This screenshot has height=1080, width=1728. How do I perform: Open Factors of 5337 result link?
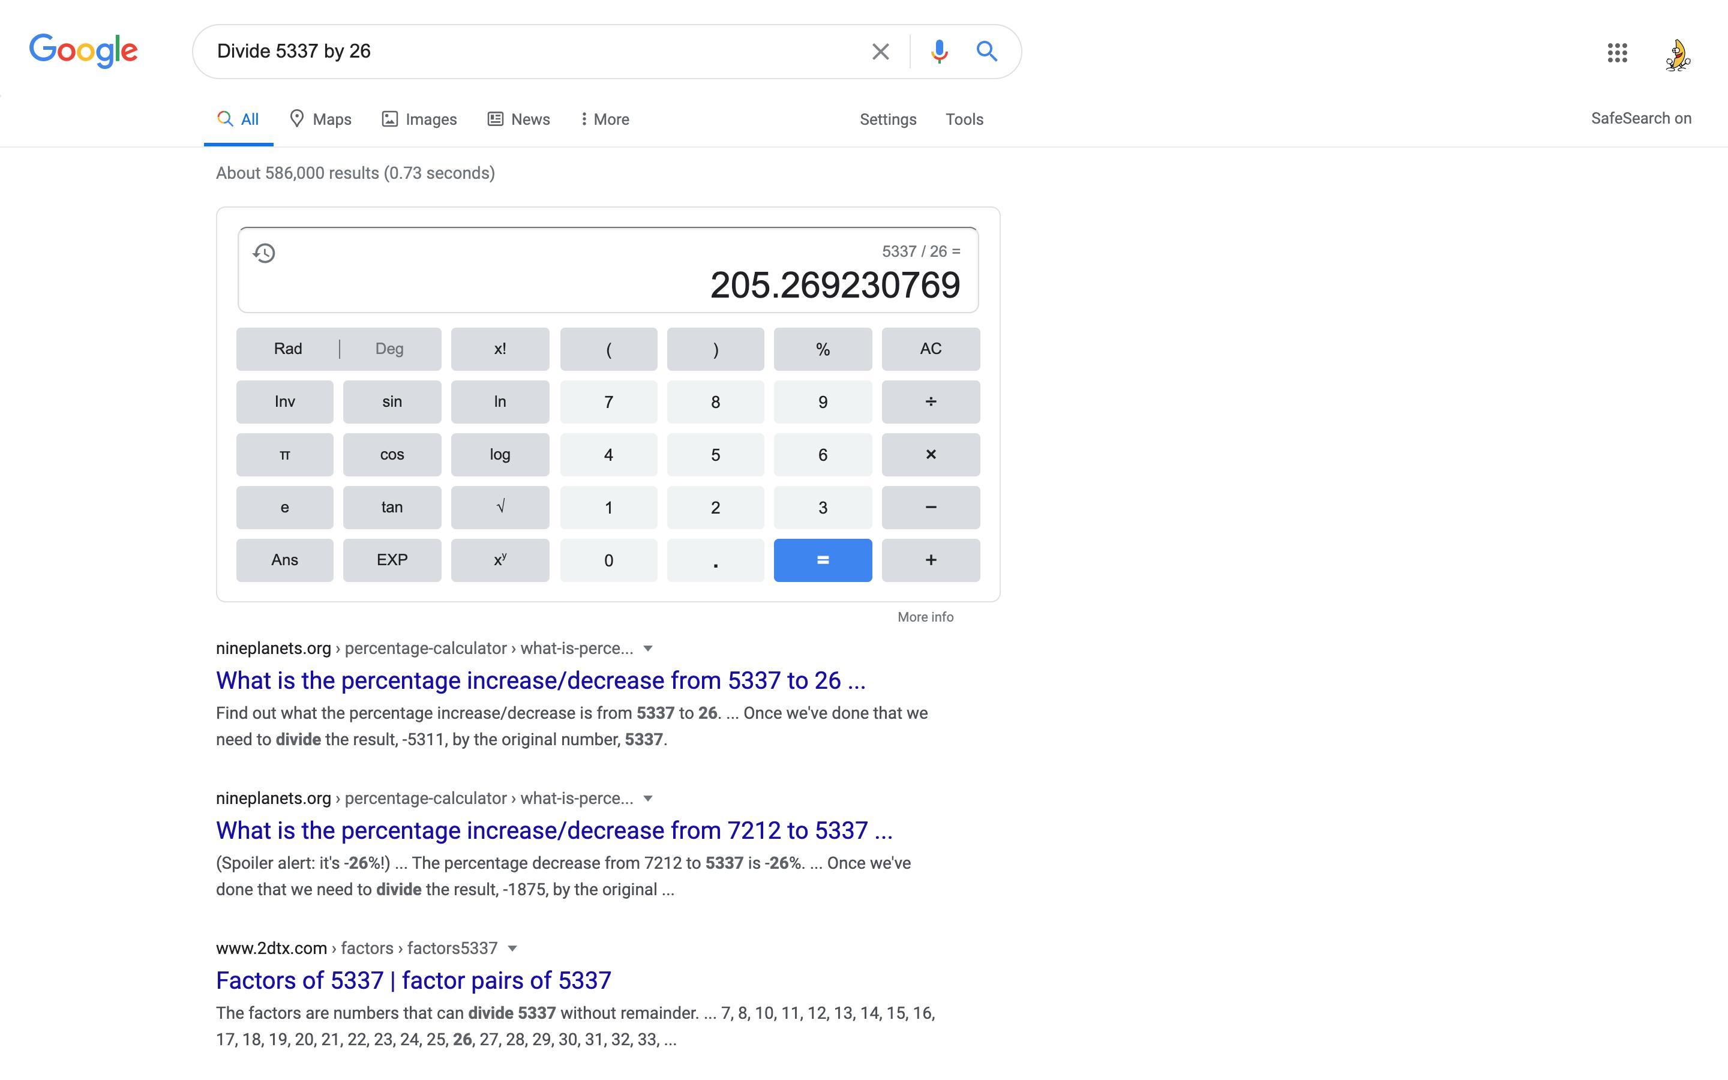[x=413, y=980]
